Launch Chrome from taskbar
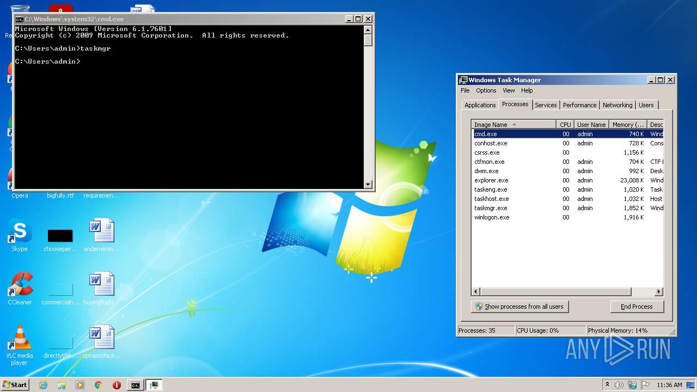This screenshot has height=392, width=697. [99, 385]
